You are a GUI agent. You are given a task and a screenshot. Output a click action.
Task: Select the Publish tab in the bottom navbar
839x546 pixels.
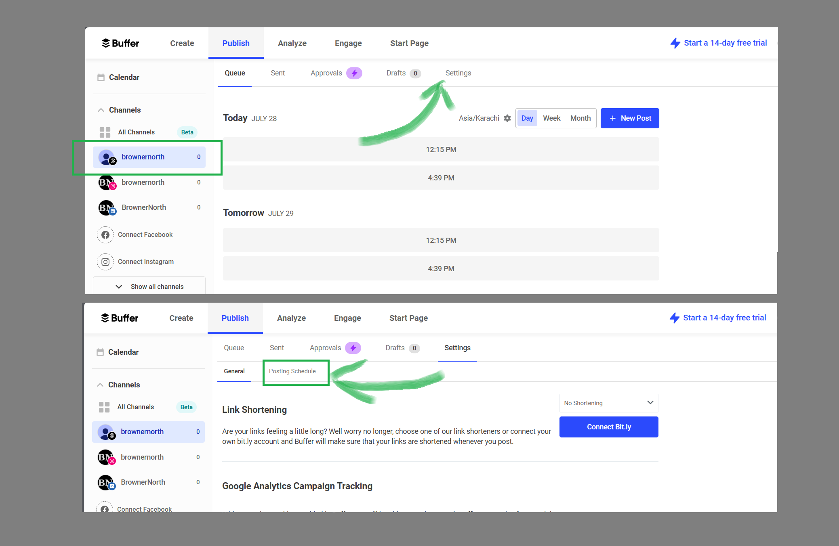pos(235,318)
